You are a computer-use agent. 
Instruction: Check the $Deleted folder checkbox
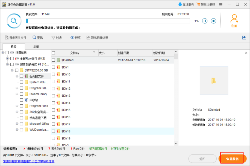[53, 60]
